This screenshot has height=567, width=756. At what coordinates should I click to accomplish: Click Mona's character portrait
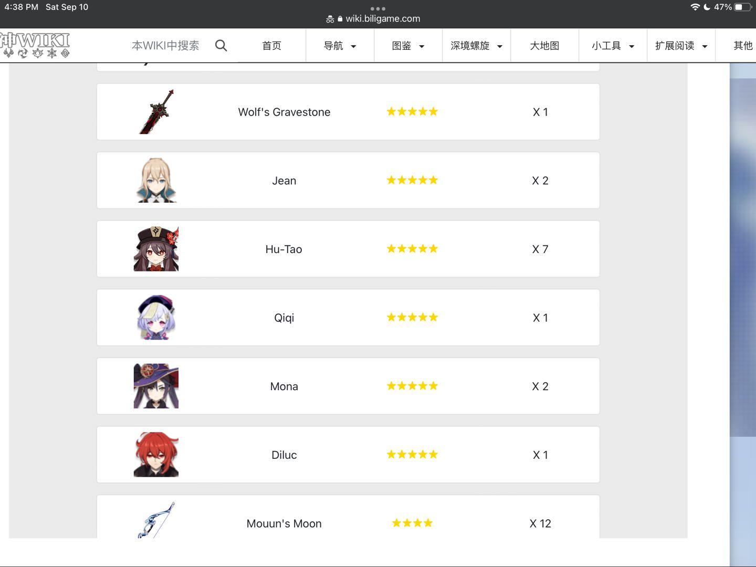tap(156, 386)
